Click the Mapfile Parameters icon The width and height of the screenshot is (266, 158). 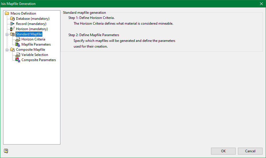[x=18, y=44]
